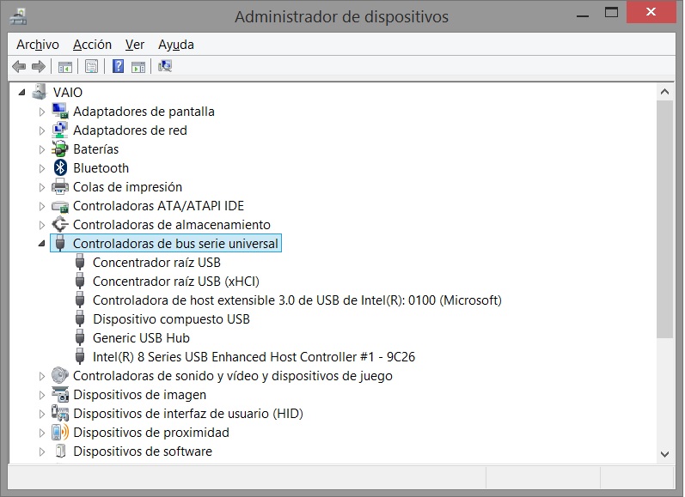The width and height of the screenshot is (685, 497).
Task: Click the scrollbar up arrow
Action: (665, 92)
